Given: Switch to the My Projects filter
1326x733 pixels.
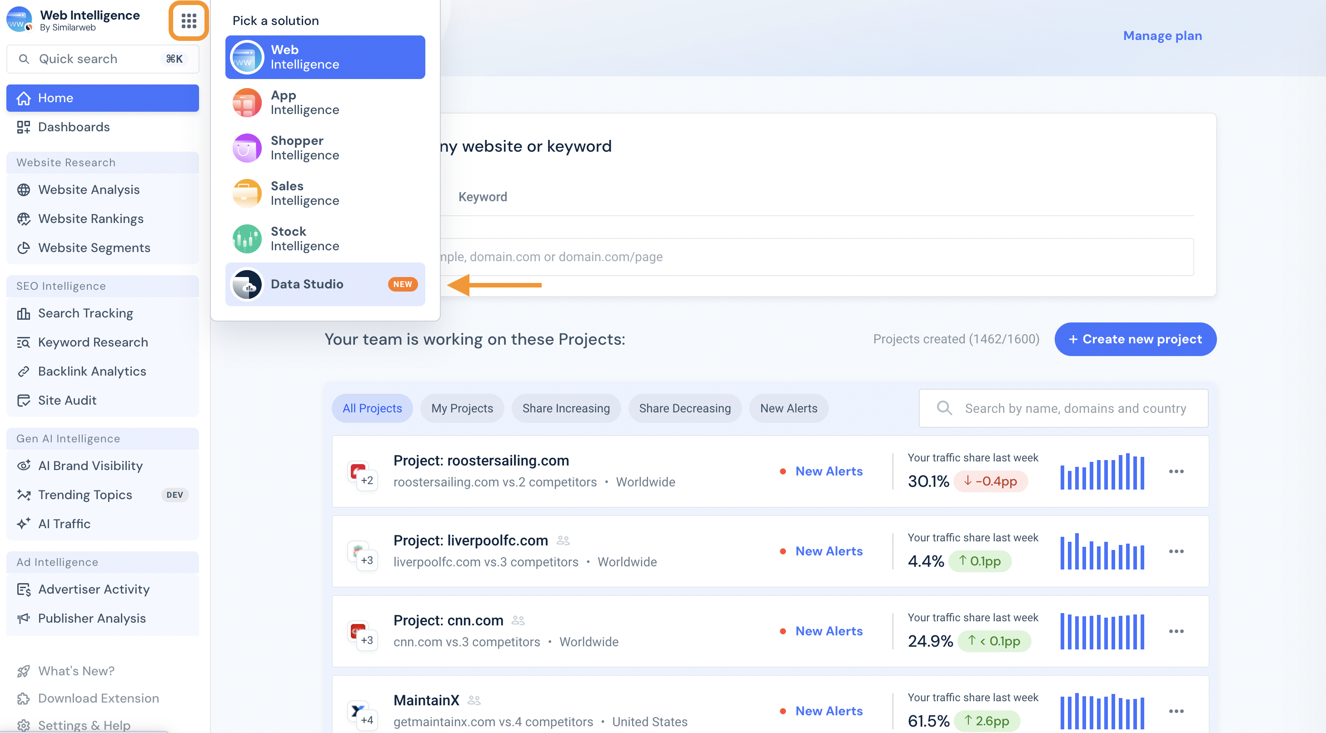Looking at the screenshot, I should (462, 408).
